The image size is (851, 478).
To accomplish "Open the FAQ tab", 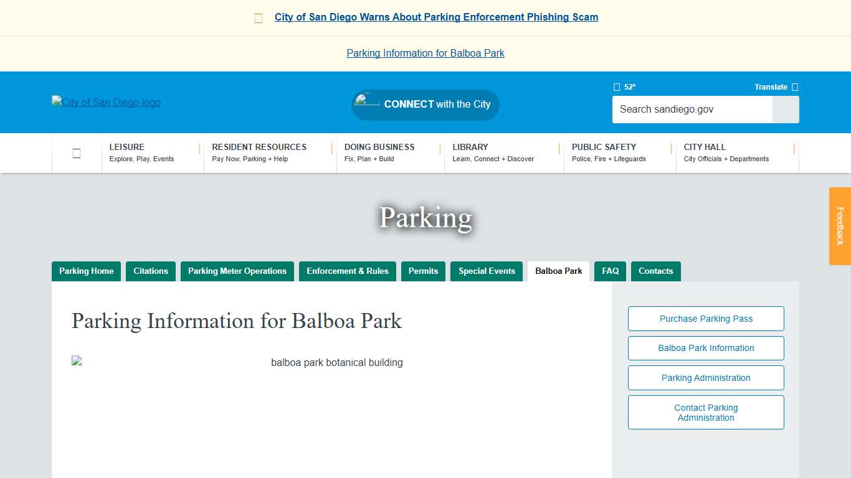I will tap(610, 271).
